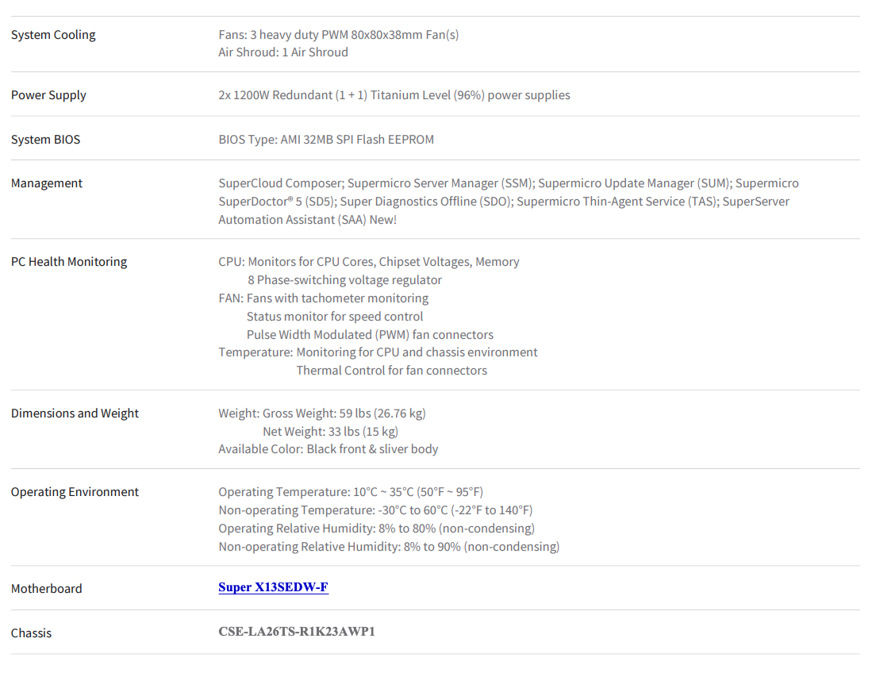Click the Operating Environment heading
This screenshot has width=876, height=673.
point(75,492)
